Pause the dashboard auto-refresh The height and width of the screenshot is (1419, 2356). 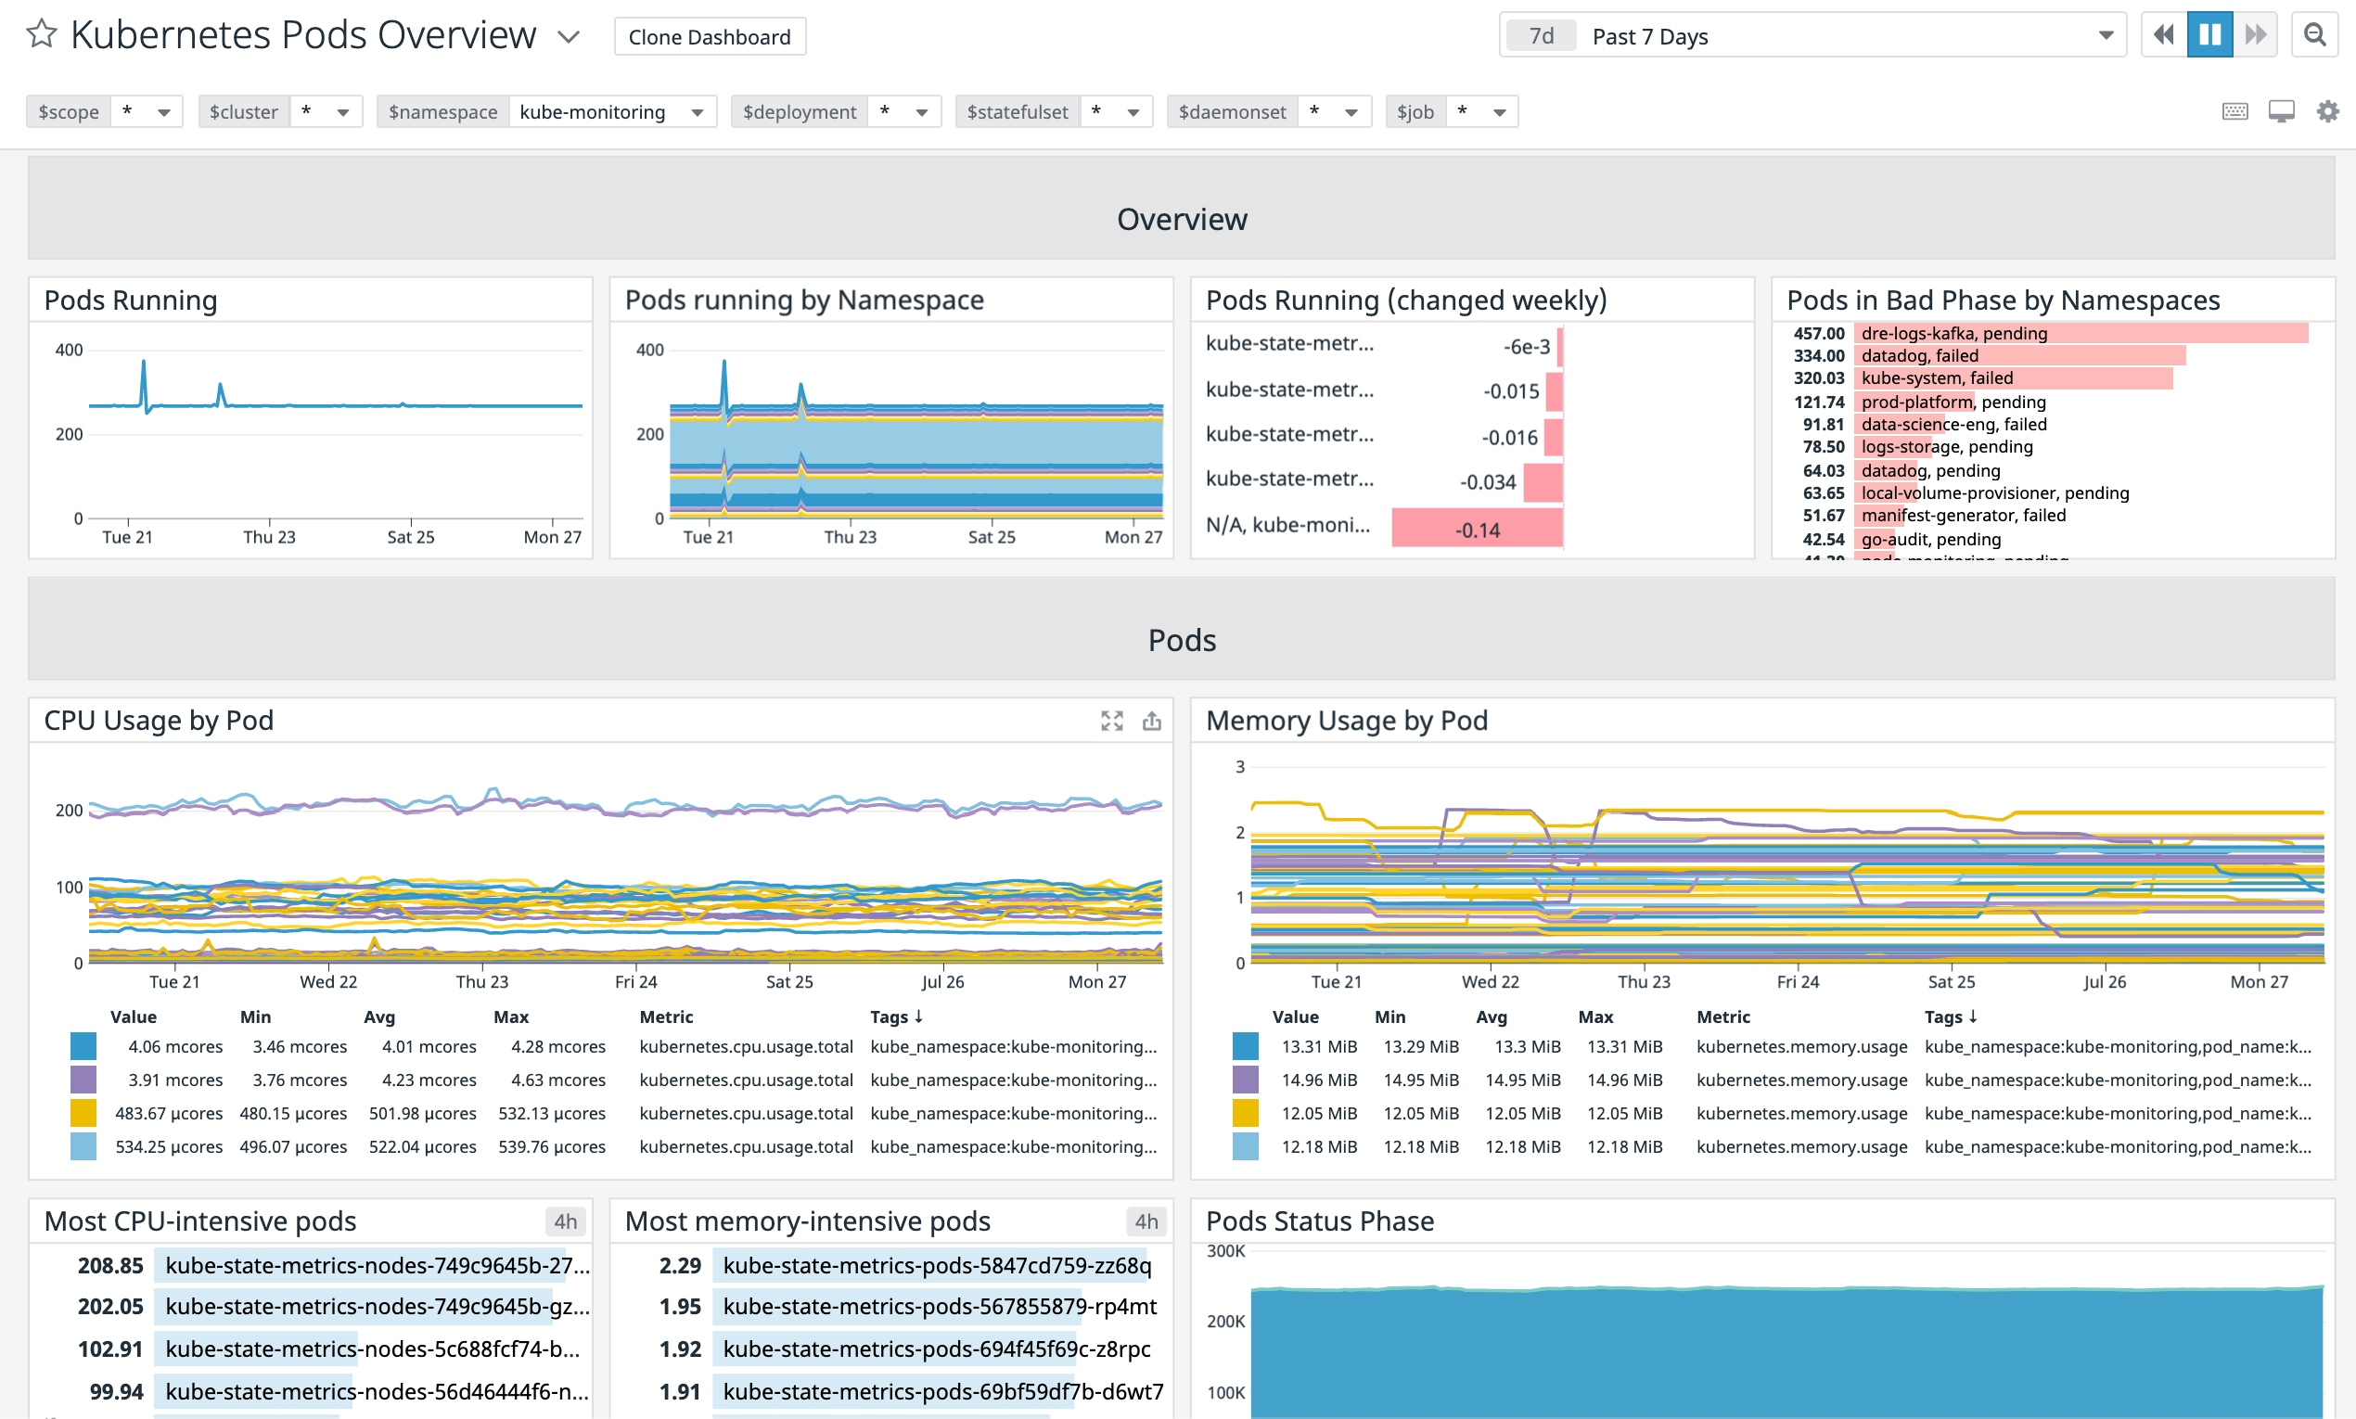click(2209, 34)
